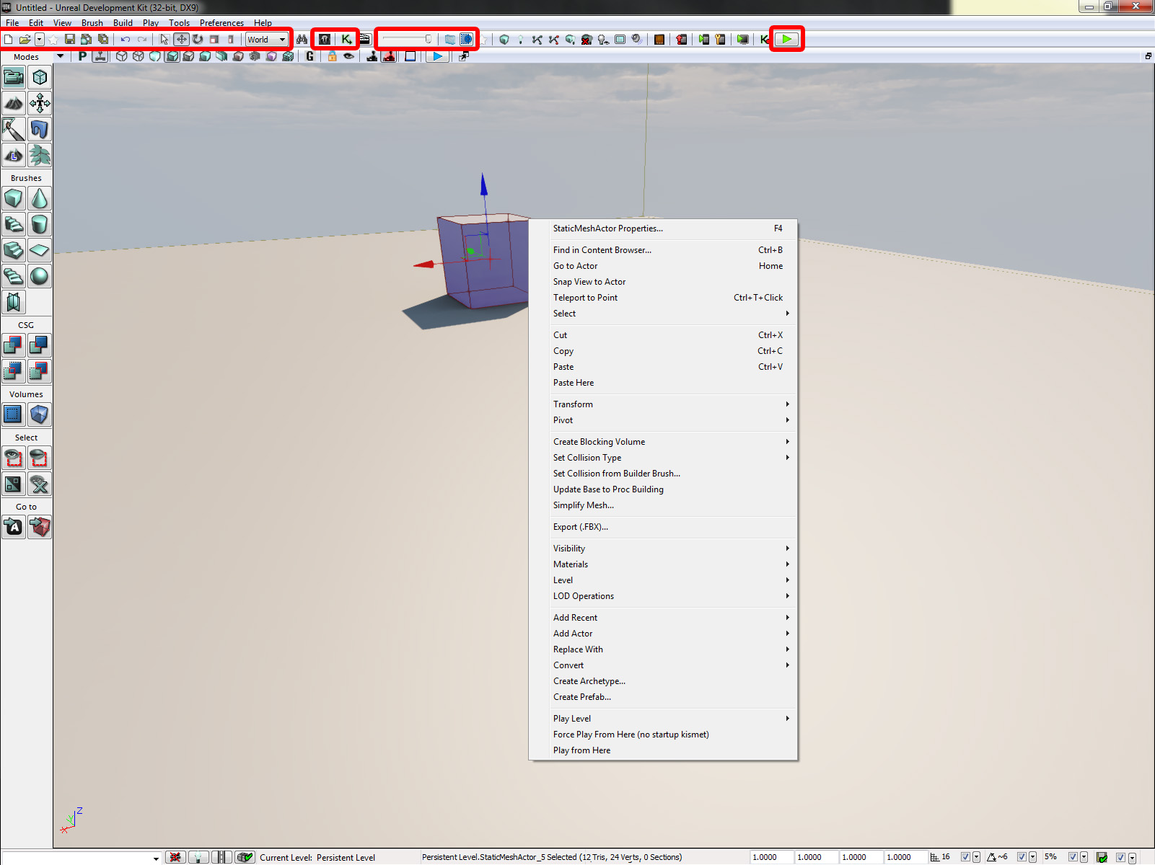The width and height of the screenshot is (1155, 865).
Task: Open the Find actors binoculars icon
Action: click(x=302, y=40)
